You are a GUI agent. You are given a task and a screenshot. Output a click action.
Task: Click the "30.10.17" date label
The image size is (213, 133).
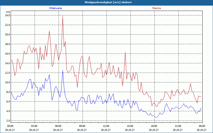click(x=202, y=130)
